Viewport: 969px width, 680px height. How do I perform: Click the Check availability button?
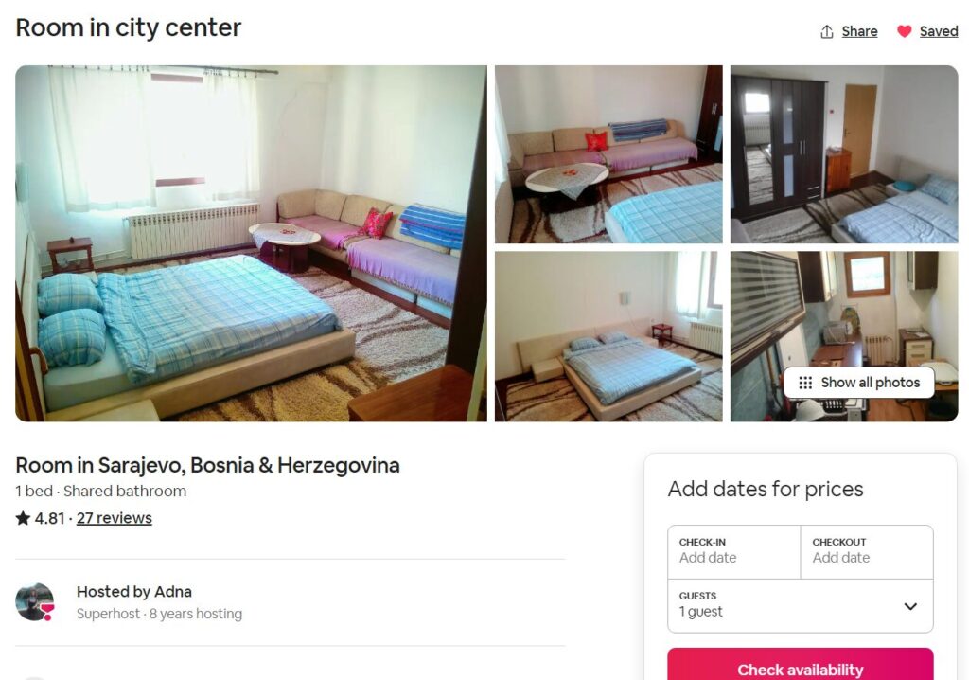coord(801,665)
